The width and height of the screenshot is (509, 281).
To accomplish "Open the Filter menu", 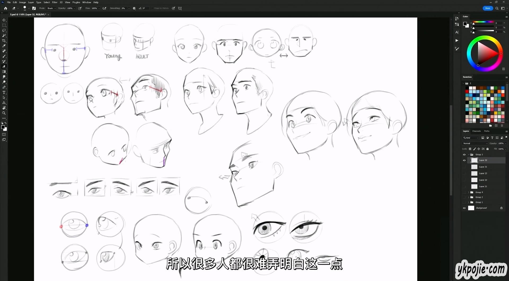I will [55, 2].
